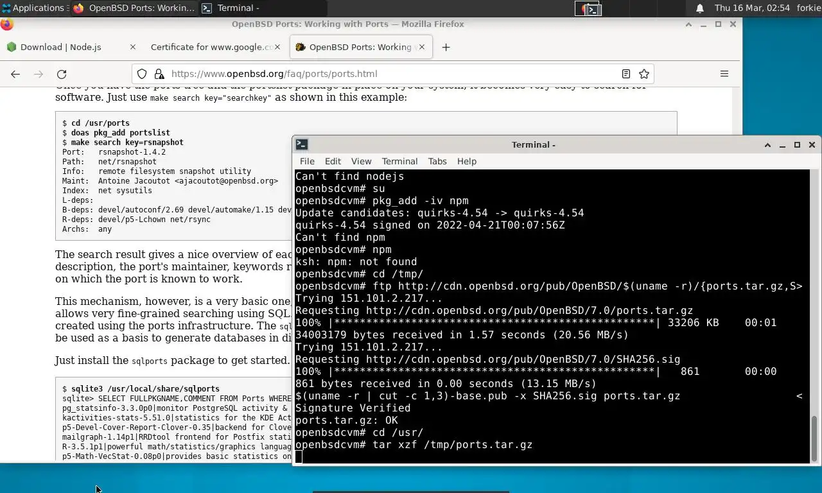This screenshot has height=493, width=822.
Task: Switch to Terminal via the panel taskbar button
Action: point(262,8)
